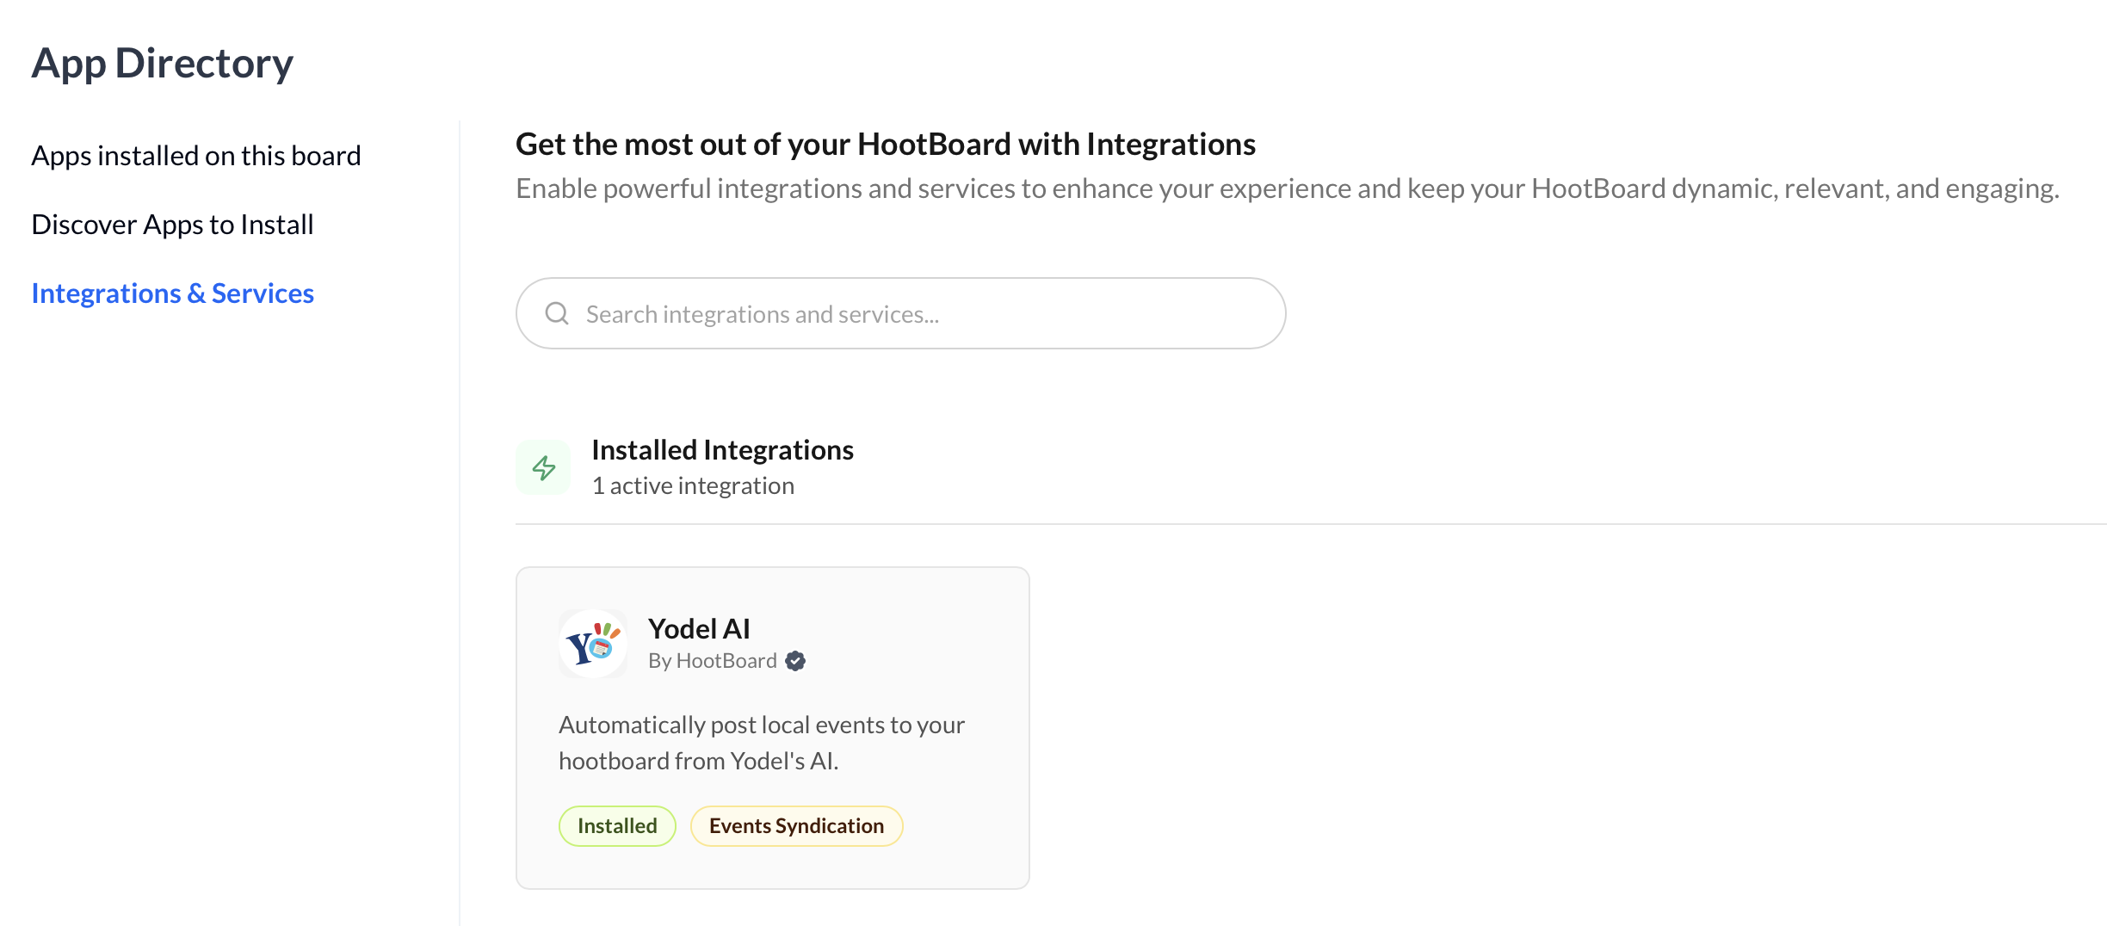This screenshot has width=2107, height=926.
Task: Focus the search integrations and services field
Action: (912, 314)
